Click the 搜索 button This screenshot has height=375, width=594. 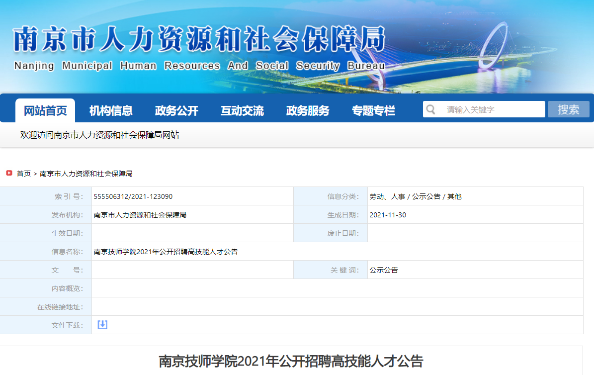pos(568,109)
